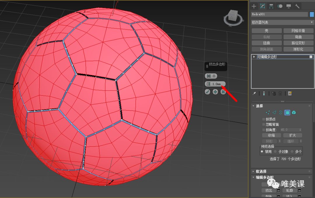Confirm extrude with the checkmark in caddy
Viewport: 315px width, 198px height.
point(208,92)
